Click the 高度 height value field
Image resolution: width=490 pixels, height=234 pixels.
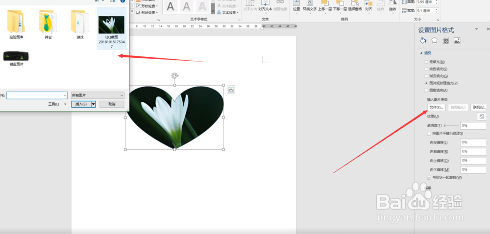point(425,2)
